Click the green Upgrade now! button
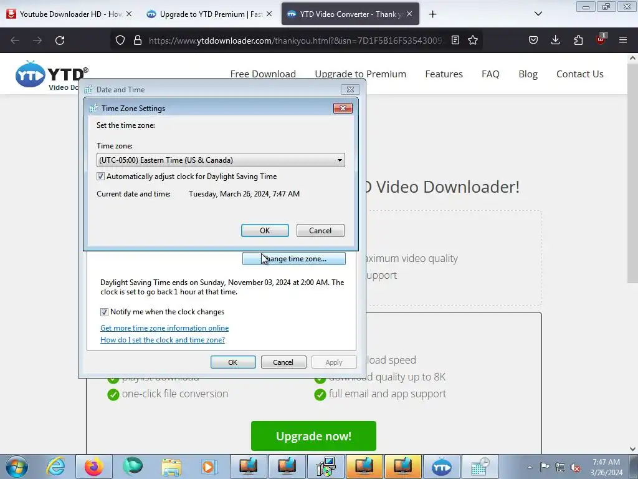The height and width of the screenshot is (479, 638). 313,436
